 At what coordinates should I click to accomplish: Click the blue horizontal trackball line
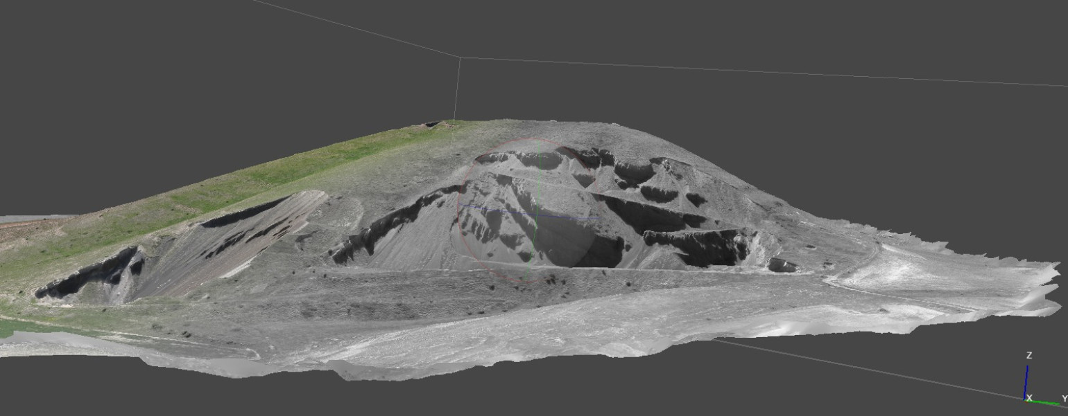pyautogui.click(x=499, y=209)
